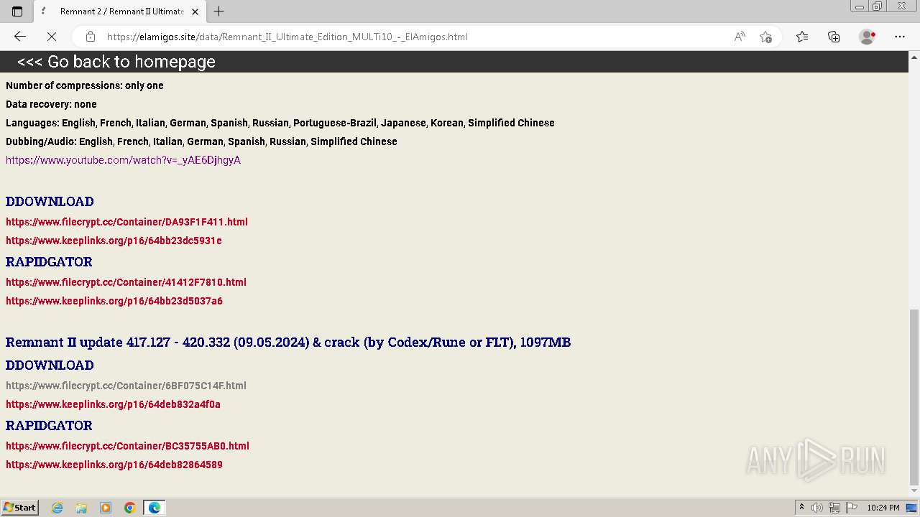Click scrollbar down arrow
Screen dimensions: 920x517
914,493
